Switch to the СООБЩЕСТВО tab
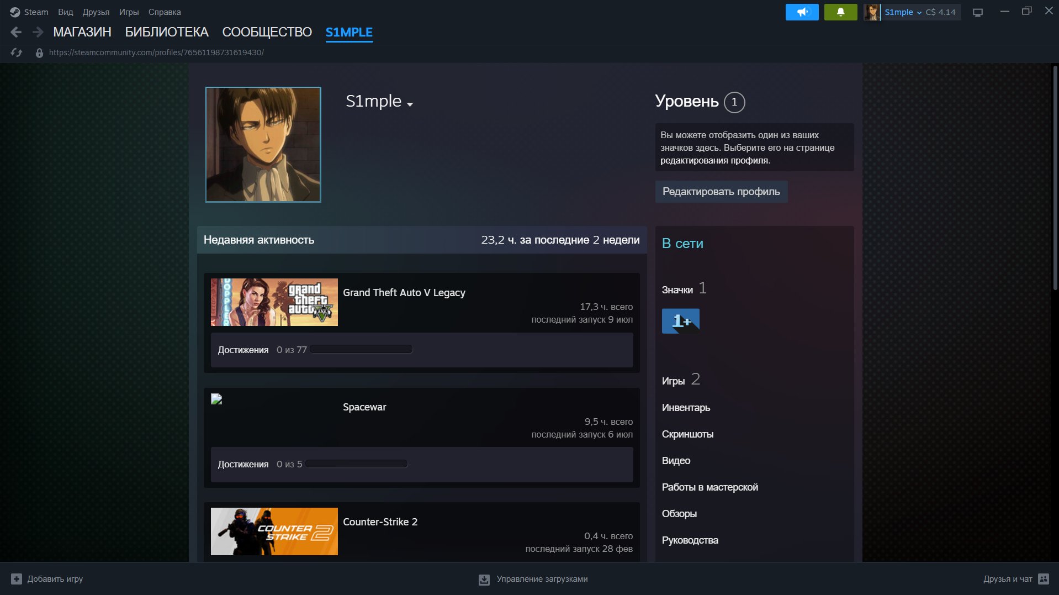Image resolution: width=1059 pixels, height=595 pixels. point(267,32)
